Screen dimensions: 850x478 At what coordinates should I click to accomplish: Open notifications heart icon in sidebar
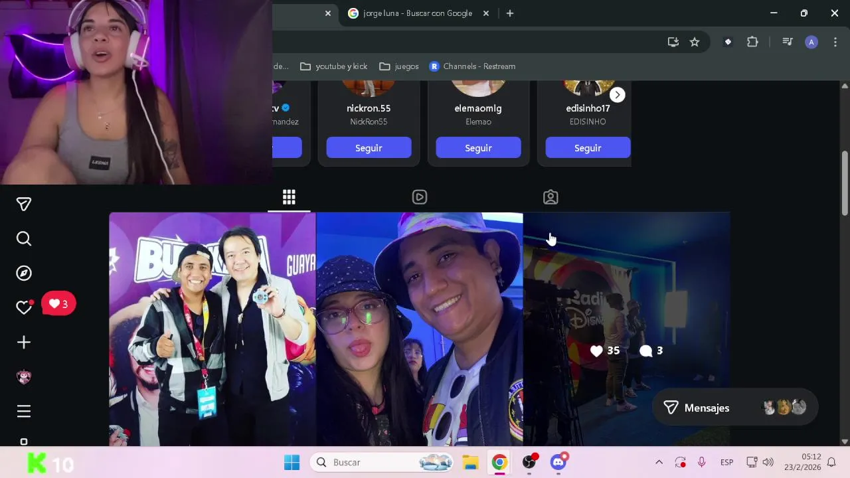pyautogui.click(x=24, y=307)
